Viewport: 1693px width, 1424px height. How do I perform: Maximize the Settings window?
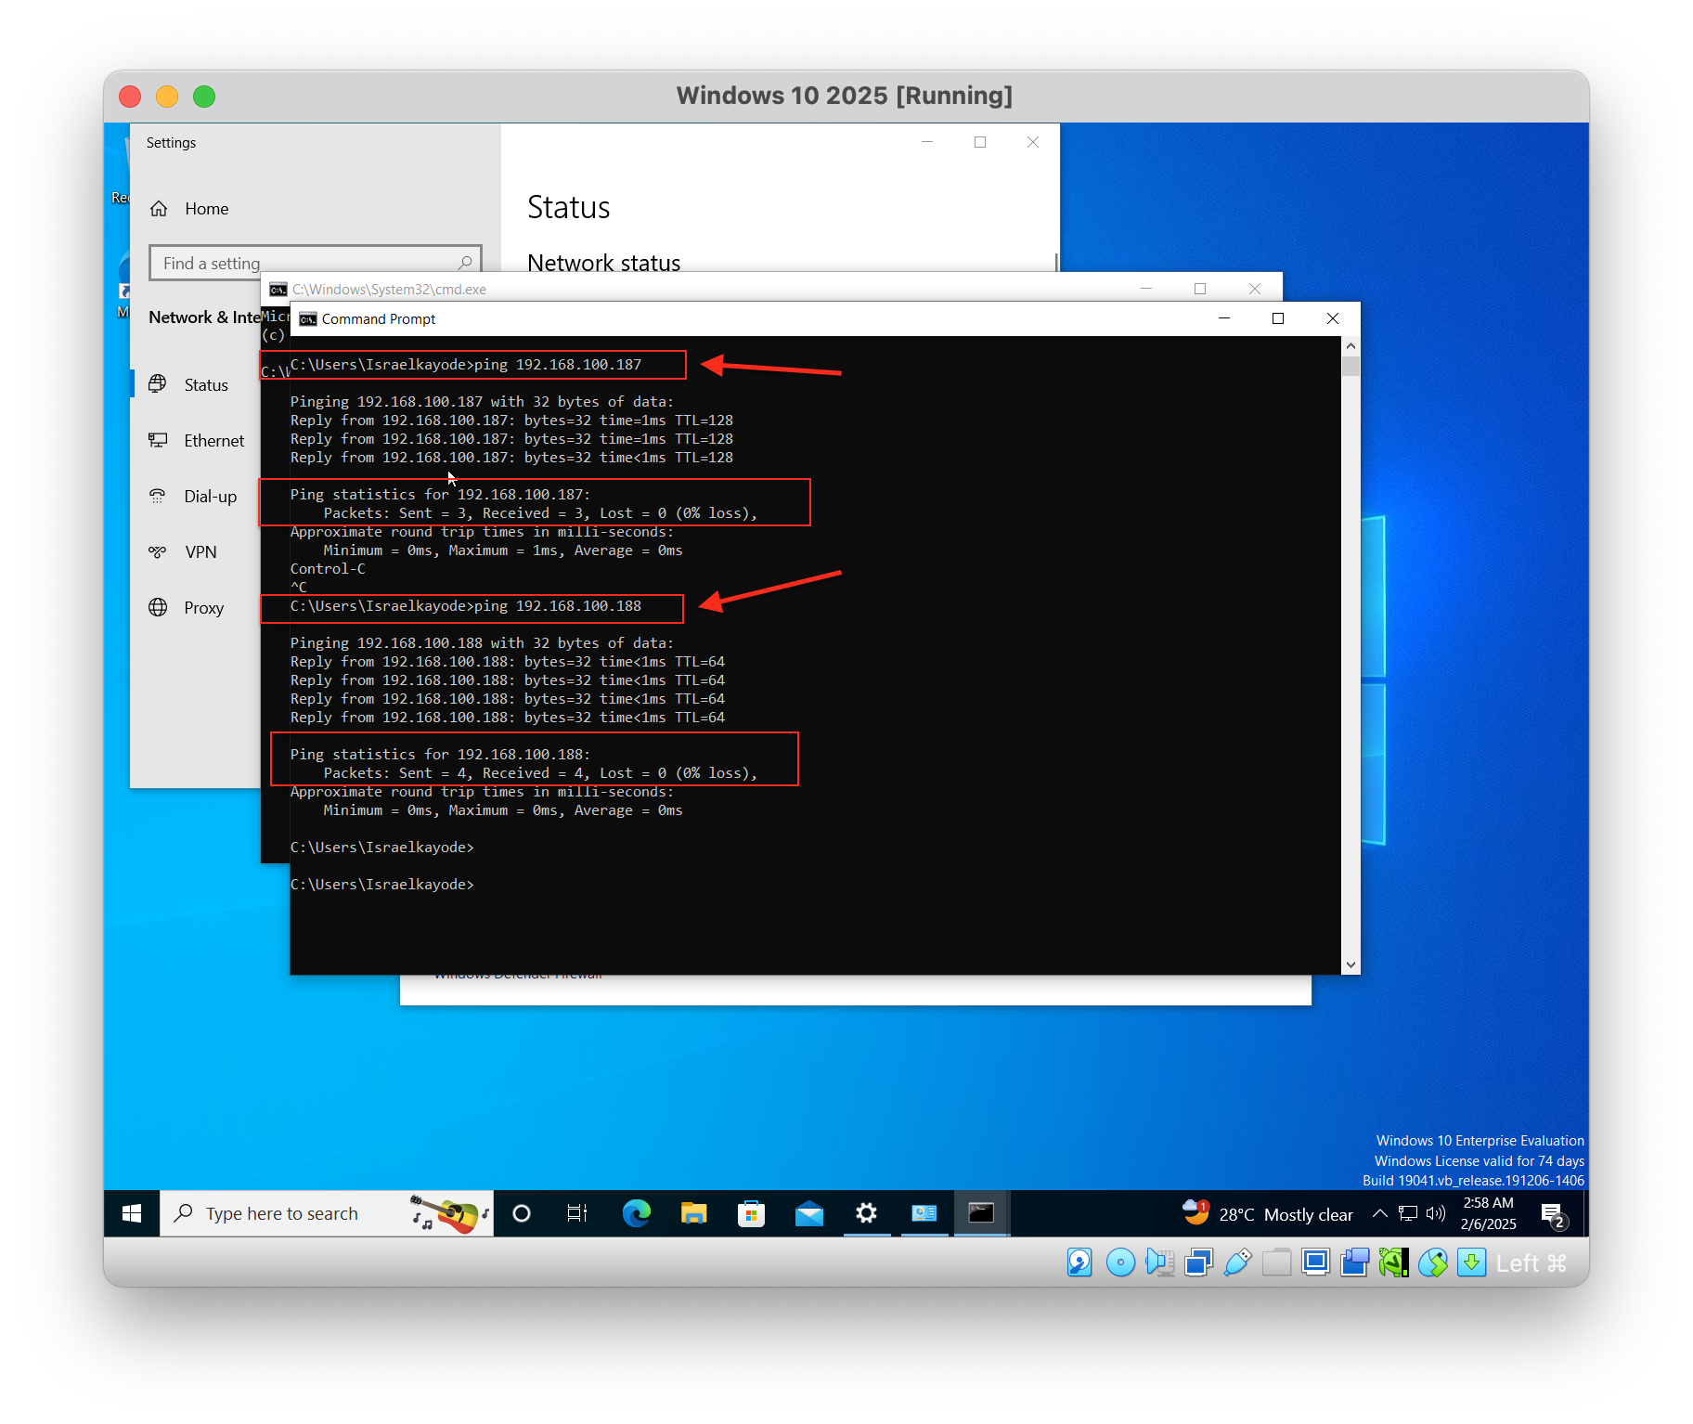(980, 142)
